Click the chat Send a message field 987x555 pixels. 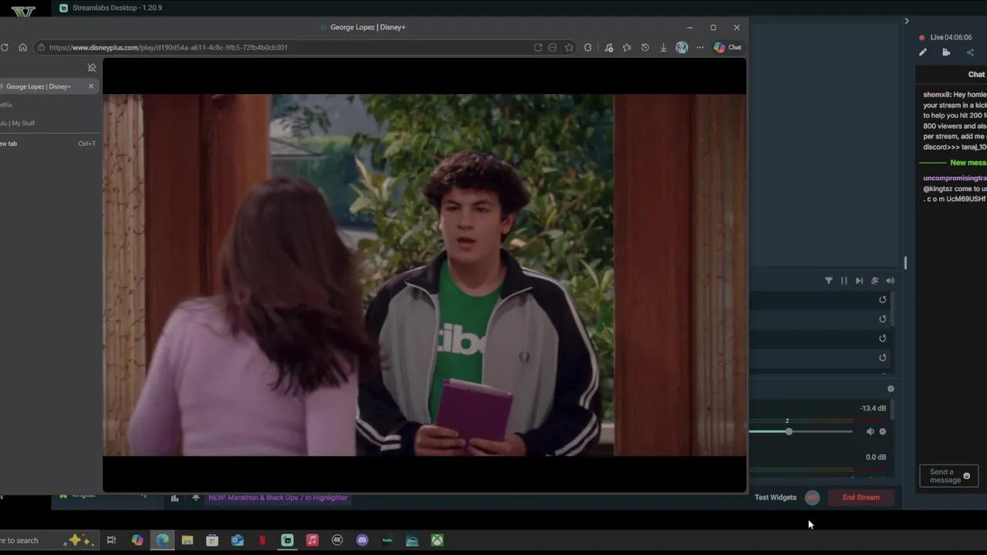(x=948, y=476)
